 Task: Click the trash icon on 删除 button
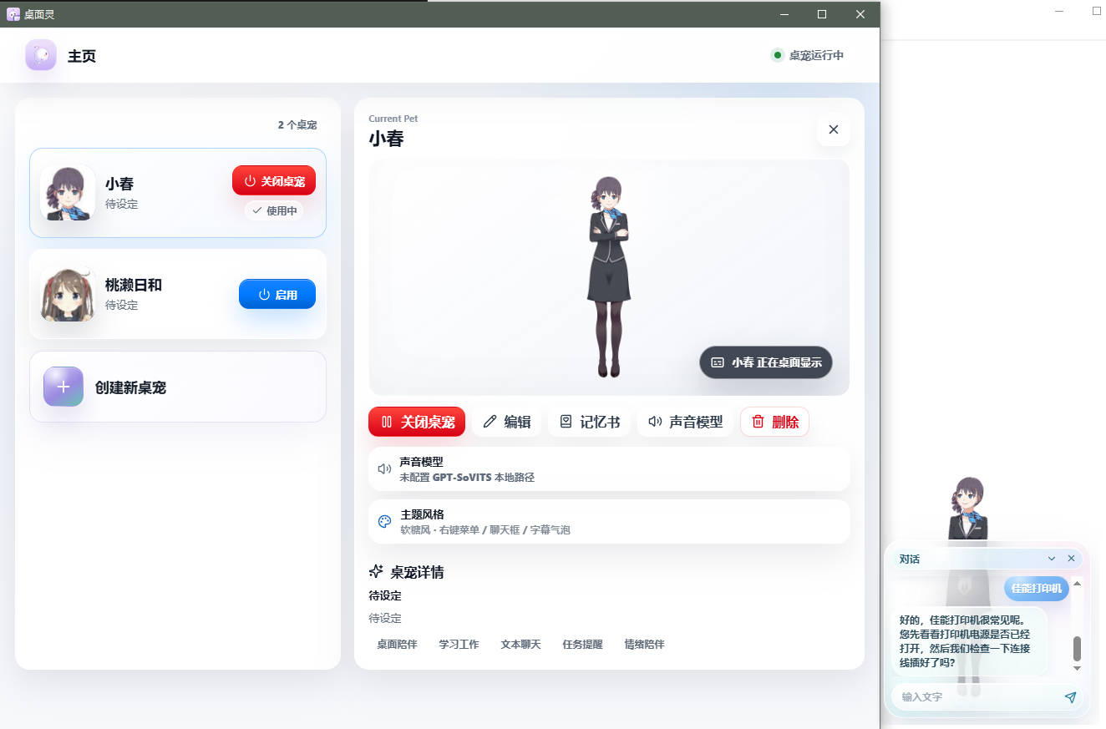pos(758,422)
